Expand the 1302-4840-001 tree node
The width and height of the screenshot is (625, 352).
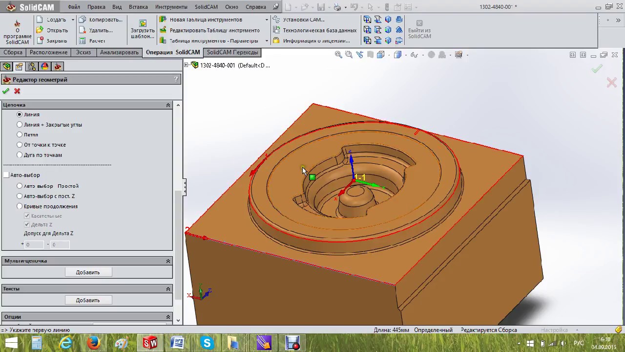(187, 65)
